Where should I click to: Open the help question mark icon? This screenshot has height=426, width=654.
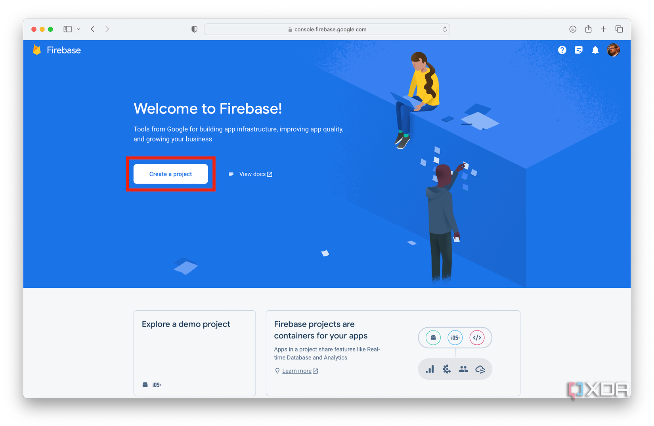[562, 50]
